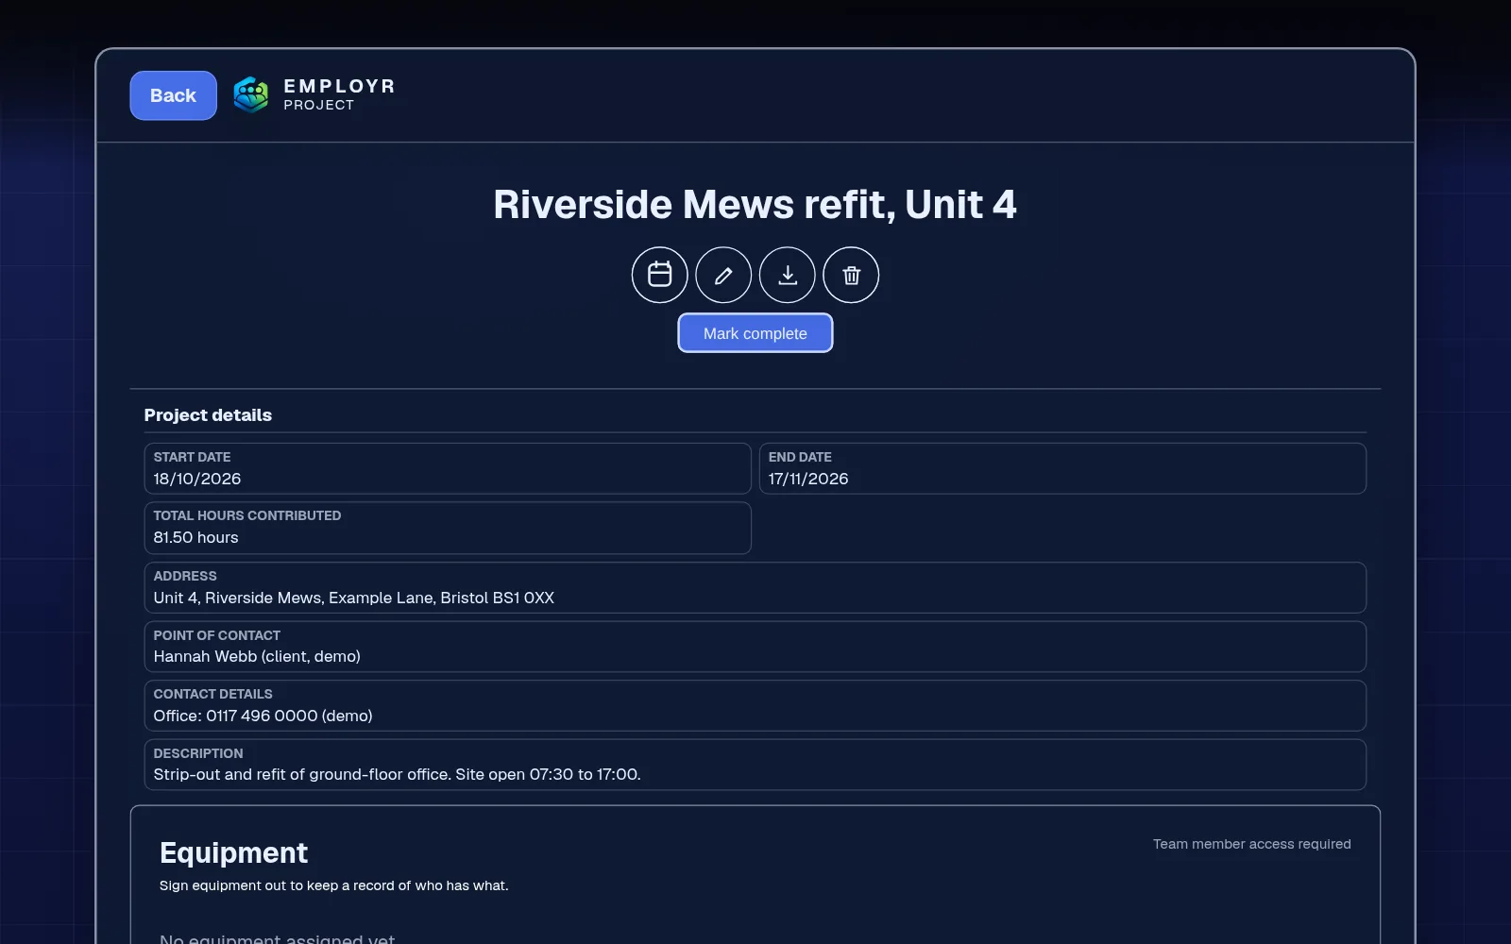1511x944 pixels.
Task: Click the CONTACT DETAILS label
Action: pyautogui.click(x=212, y=694)
